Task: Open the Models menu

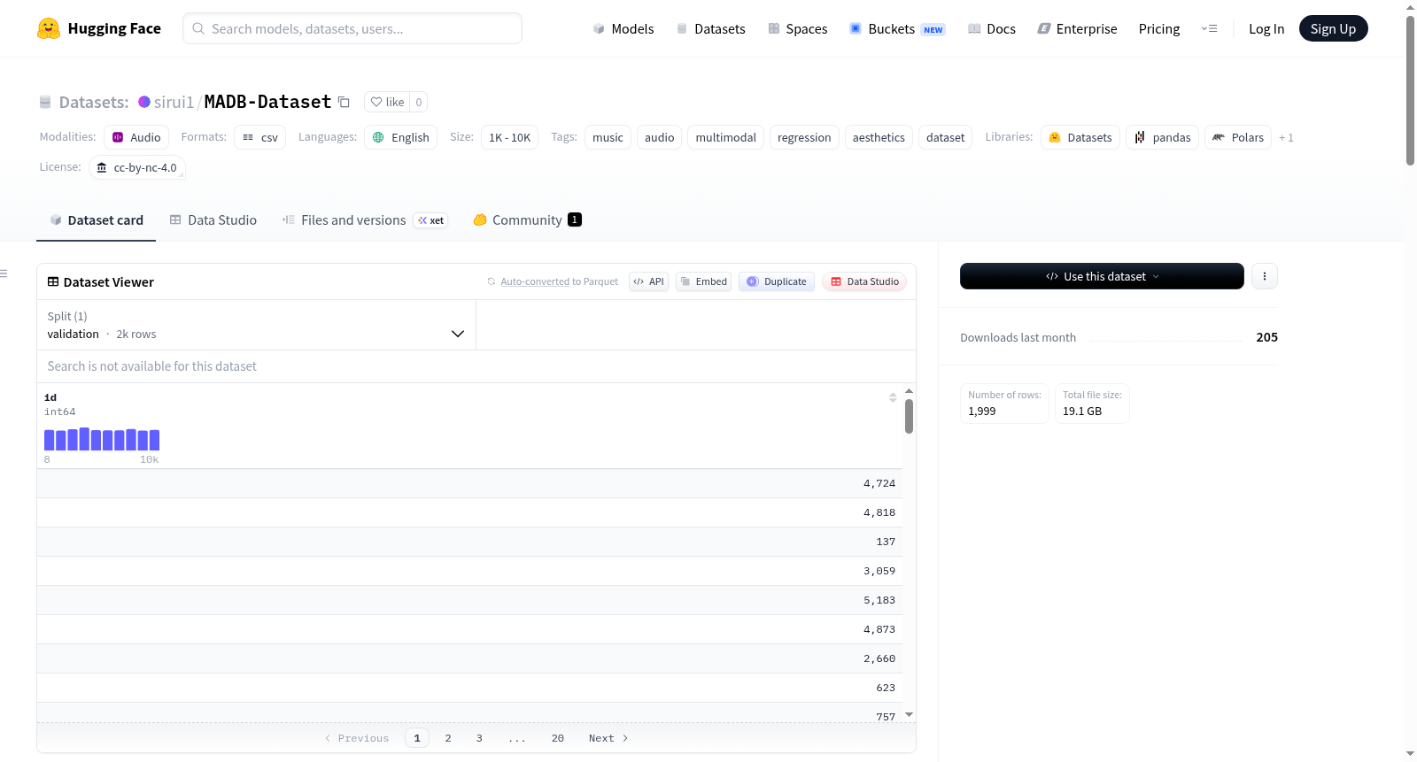Action: (623, 28)
